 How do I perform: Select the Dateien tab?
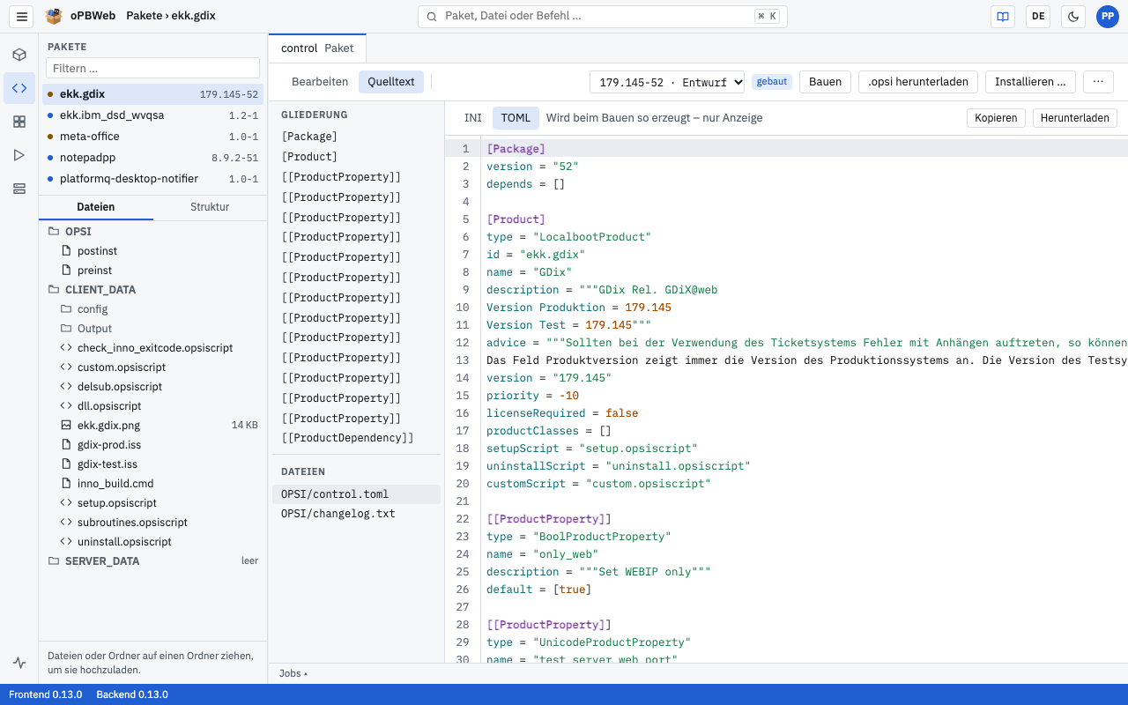(96, 207)
